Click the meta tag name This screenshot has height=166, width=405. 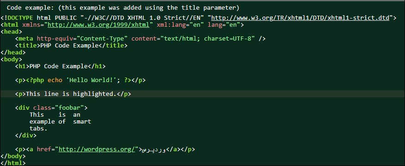pyautogui.click(x=26, y=39)
